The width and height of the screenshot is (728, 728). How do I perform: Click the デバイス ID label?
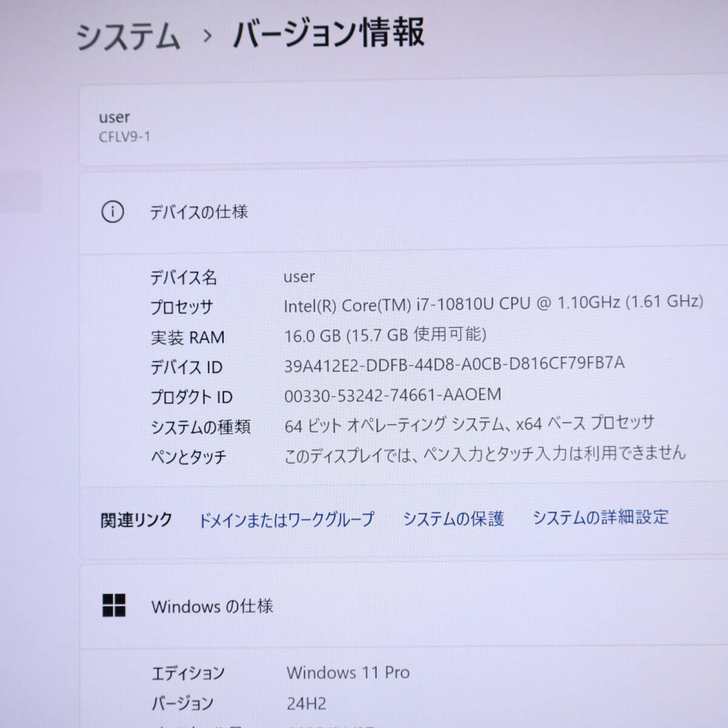click(187, 367)
